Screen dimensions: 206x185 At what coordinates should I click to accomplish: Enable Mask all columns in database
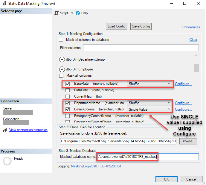coord(61,40)
